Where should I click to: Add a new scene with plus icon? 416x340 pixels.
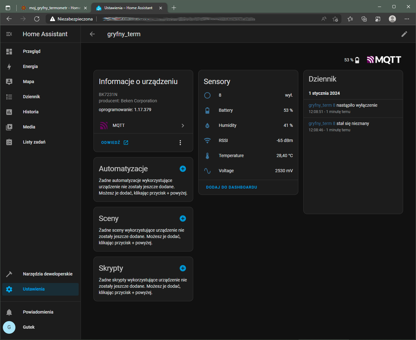(x=183, y=218)
